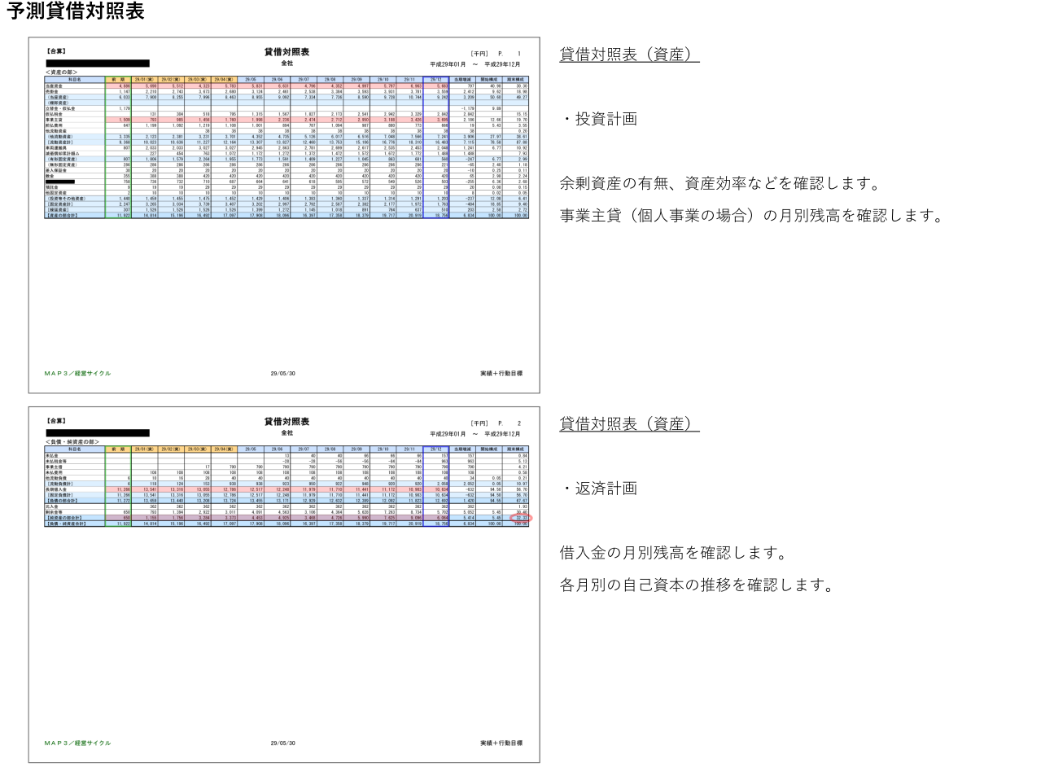Click the ＭＡＰ３／経営サイクル footer on page 2

point(77,743)
